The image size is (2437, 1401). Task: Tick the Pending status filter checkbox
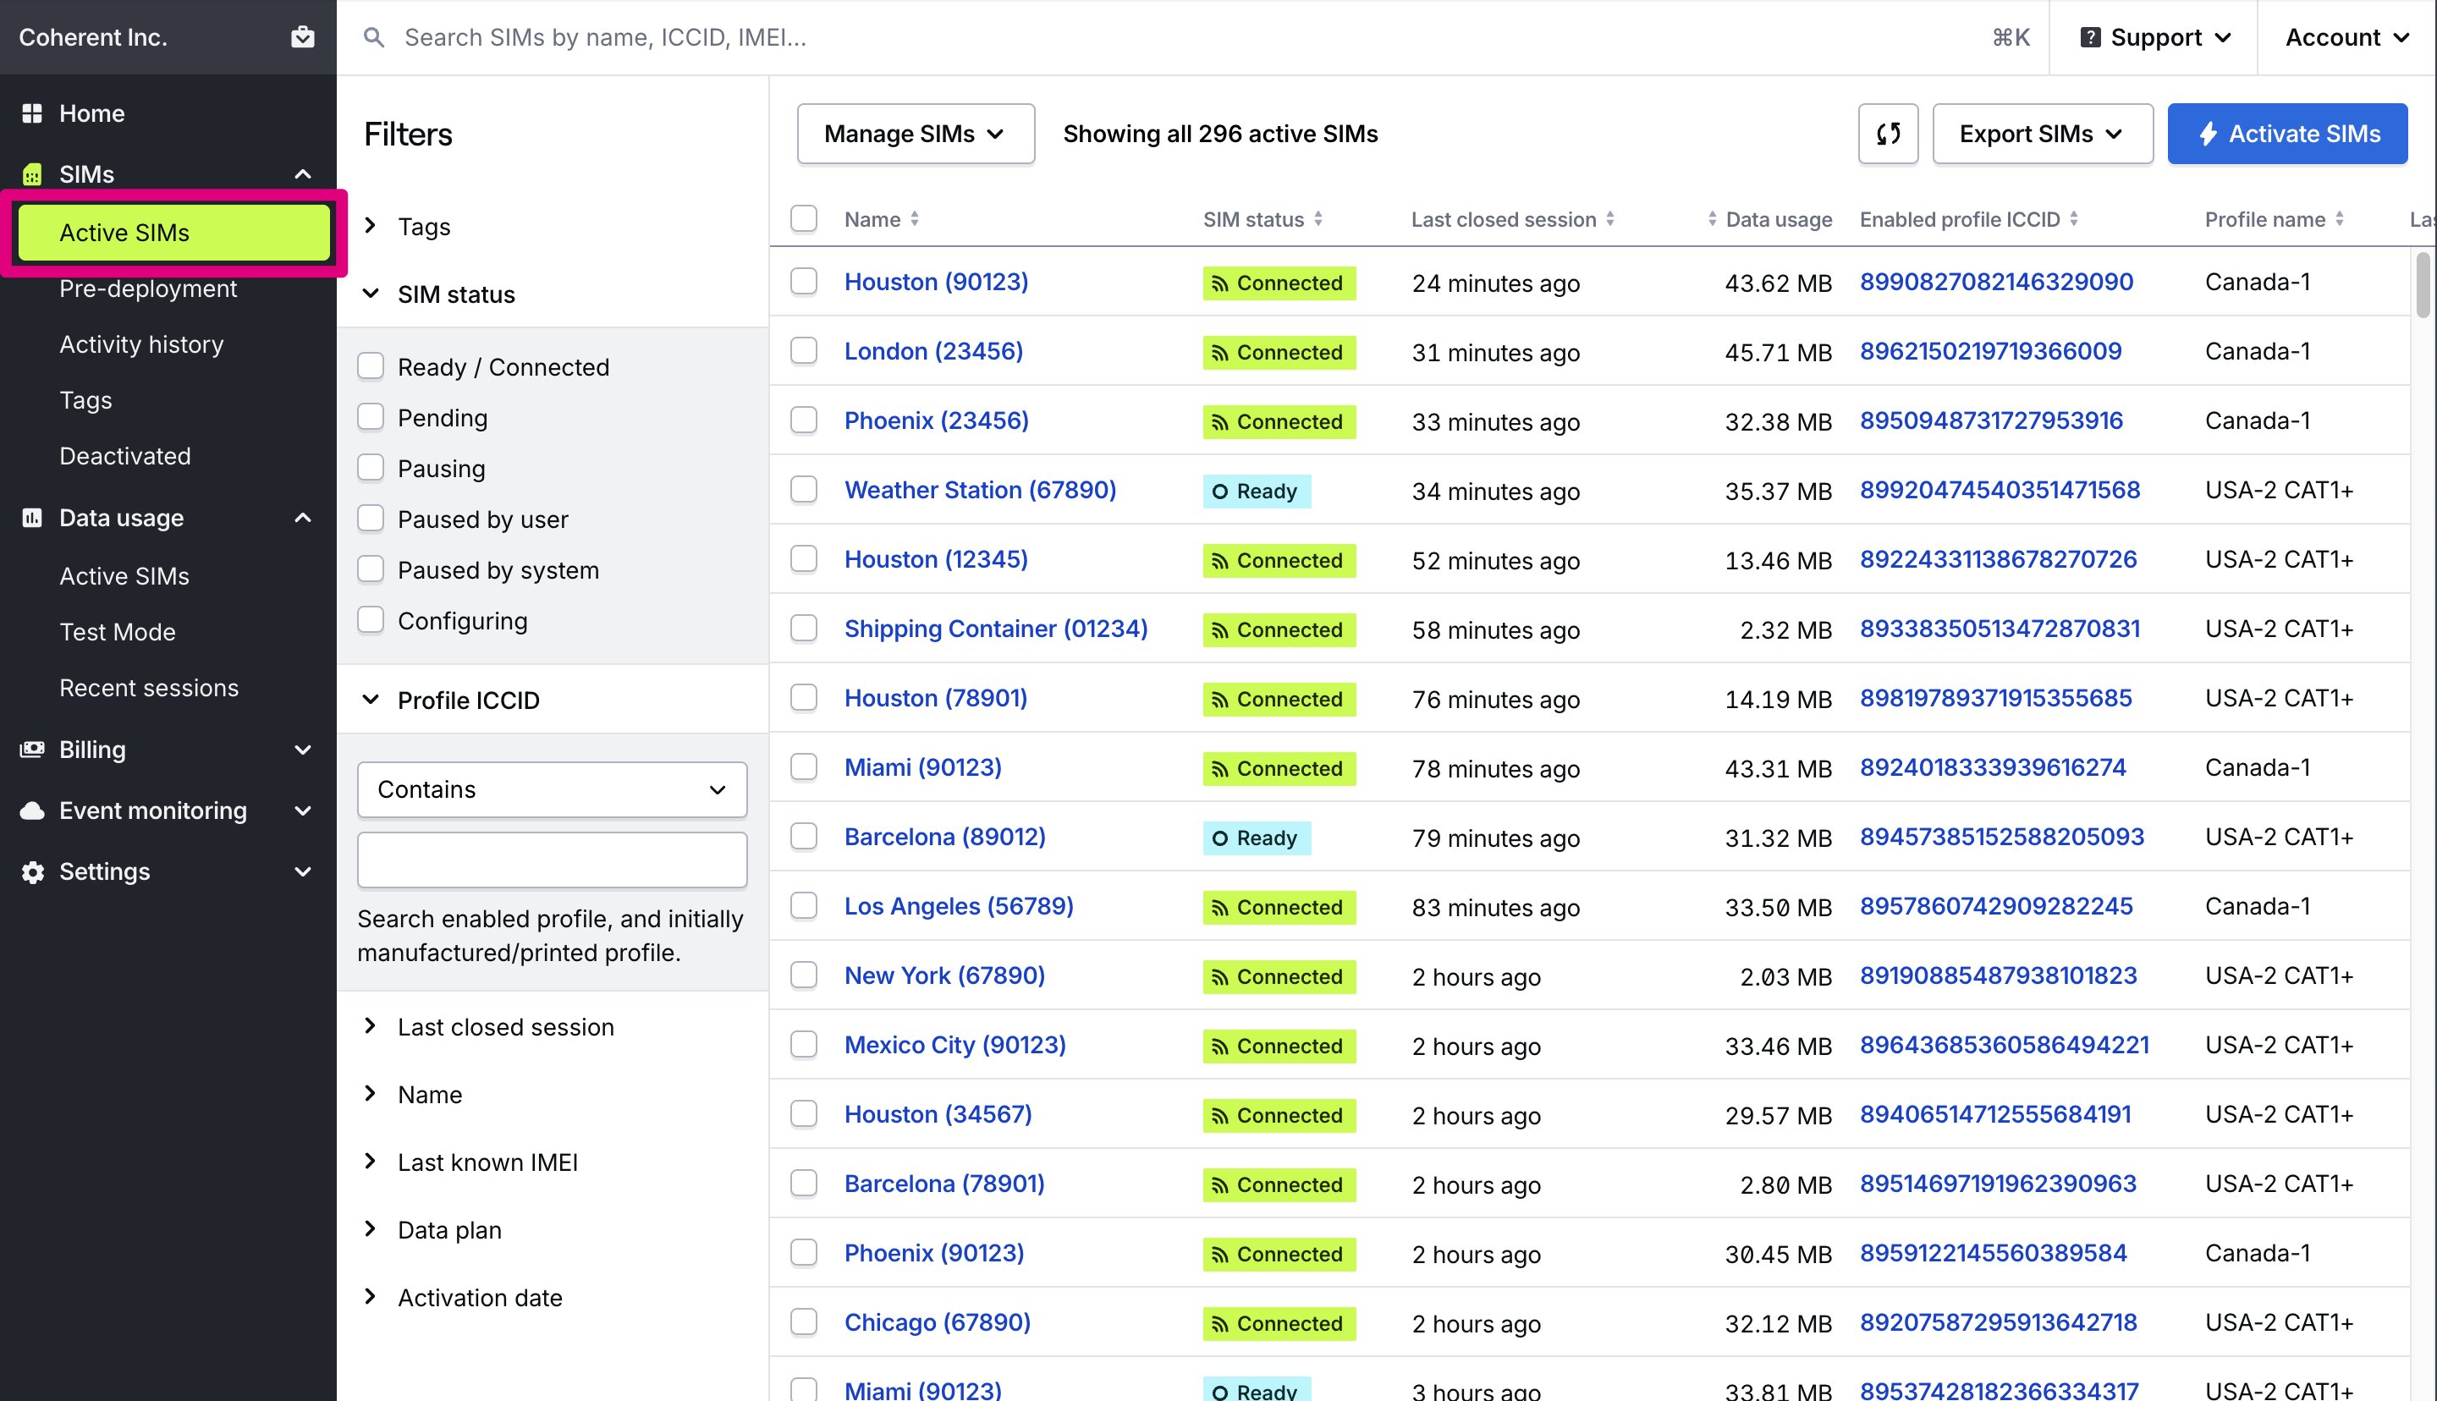click(x=371, y=418)
